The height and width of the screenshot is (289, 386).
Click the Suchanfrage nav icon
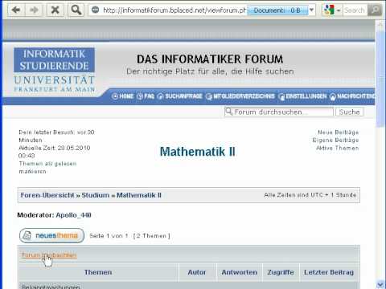[160, 96]
